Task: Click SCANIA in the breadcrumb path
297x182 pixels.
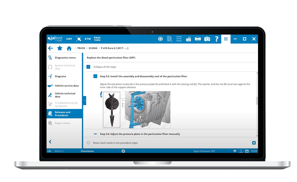Action: pyautogui.click(x=93, y=48)
